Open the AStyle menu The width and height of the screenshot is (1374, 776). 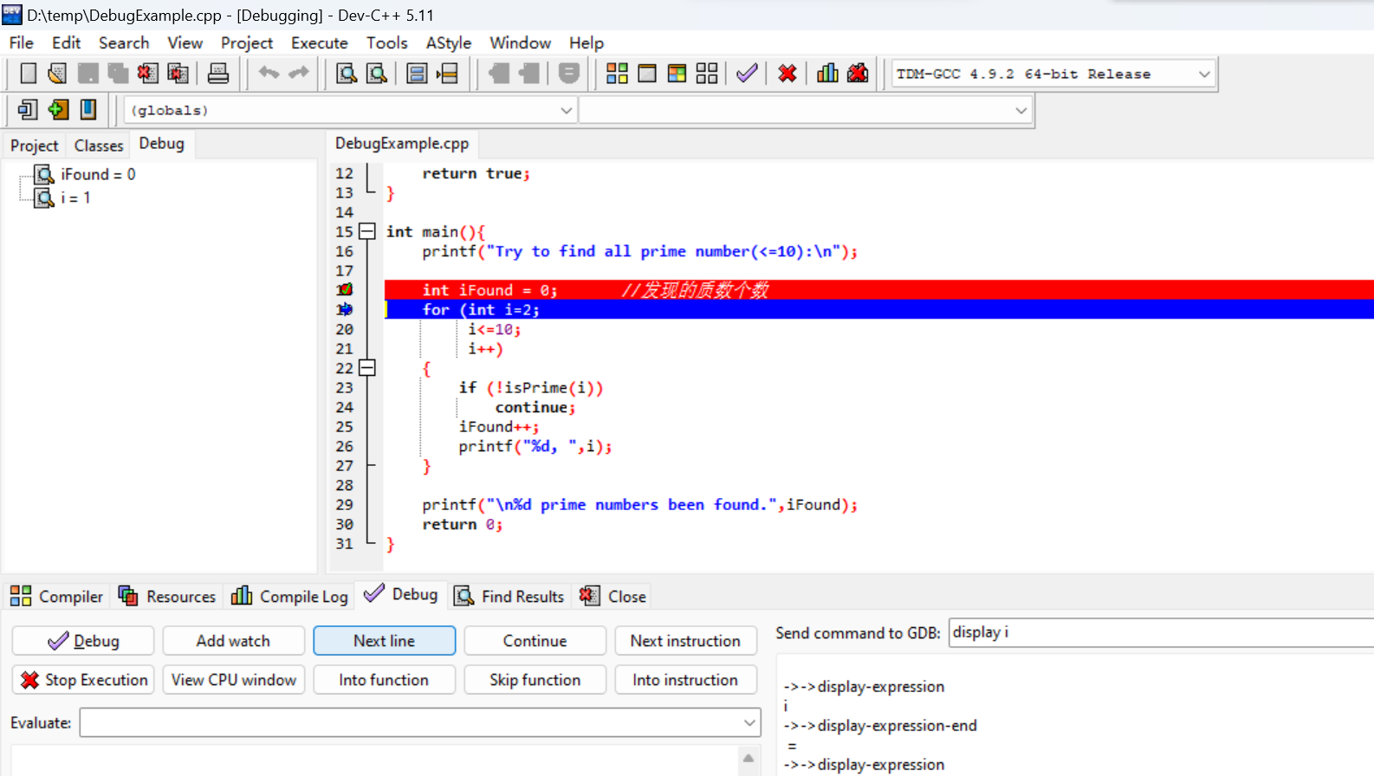pos(448,42)
